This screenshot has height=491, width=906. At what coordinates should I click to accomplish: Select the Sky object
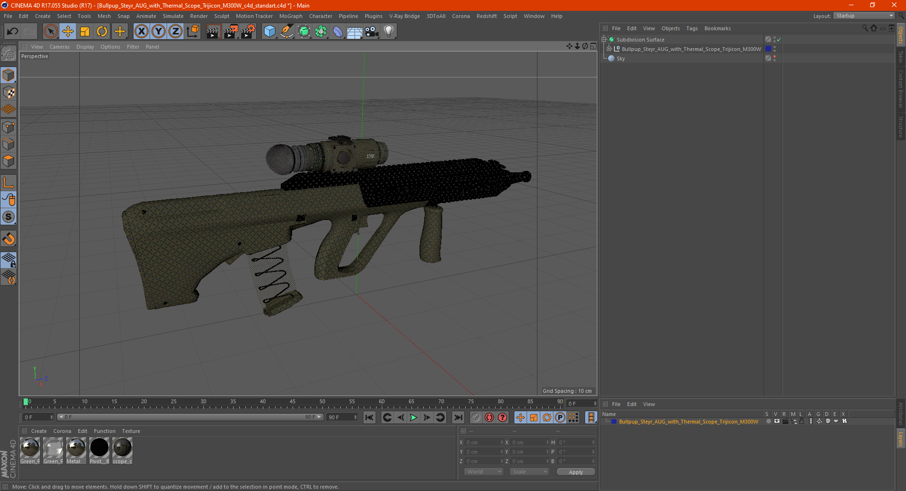[x=621, y=59]
